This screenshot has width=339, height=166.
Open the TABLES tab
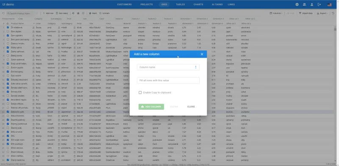(181, 4)
